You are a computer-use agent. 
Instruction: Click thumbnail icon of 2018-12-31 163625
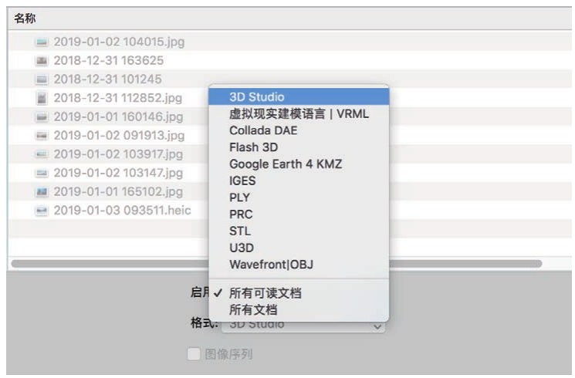point(42,60)
